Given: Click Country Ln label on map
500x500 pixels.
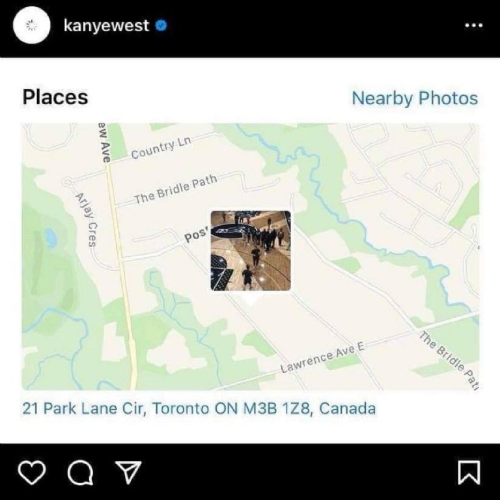Looking at the screenshot, I should (161, 148).
